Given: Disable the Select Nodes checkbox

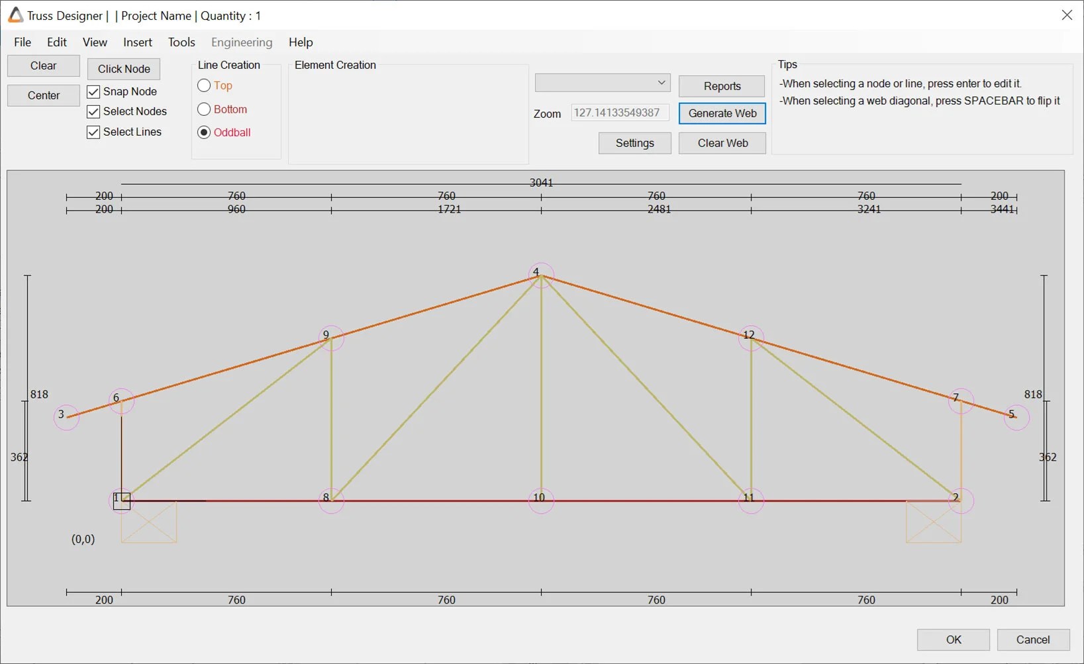Looking at the screenshot, I should [93, 111].
